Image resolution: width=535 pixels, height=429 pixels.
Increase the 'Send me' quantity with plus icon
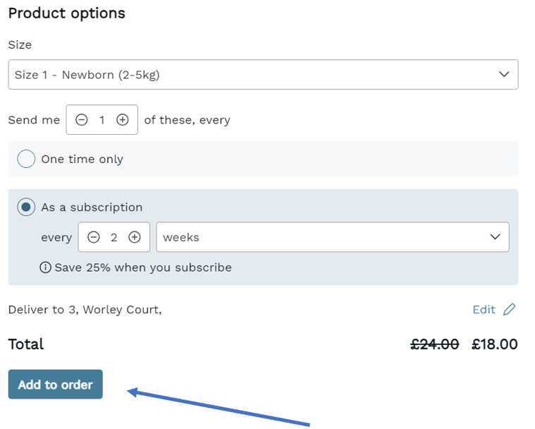click(123, 120)
